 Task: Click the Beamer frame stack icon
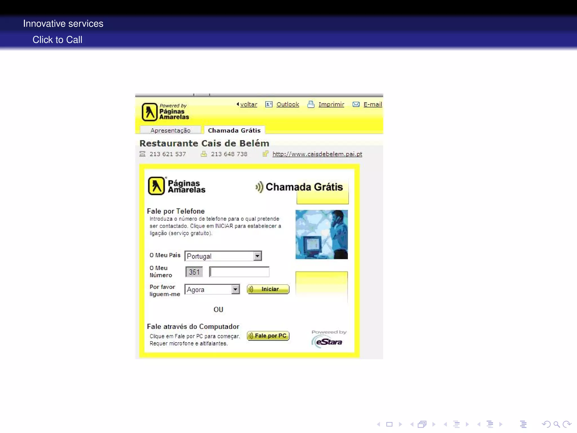coord(422,424)
